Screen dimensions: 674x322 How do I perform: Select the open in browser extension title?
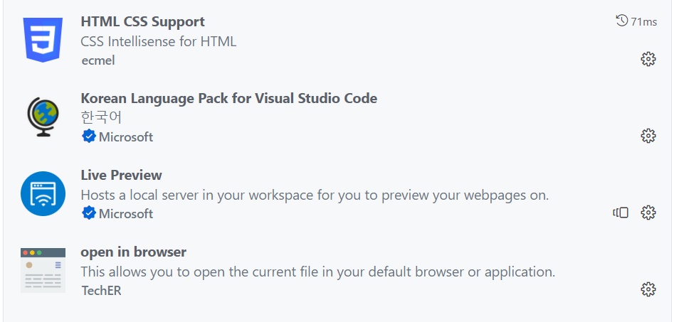133,252
